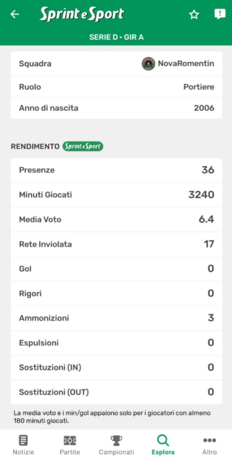This screenshot has height=458, width=232.
Task: Select the Minuti Giocati row
Action: point(116,195)
